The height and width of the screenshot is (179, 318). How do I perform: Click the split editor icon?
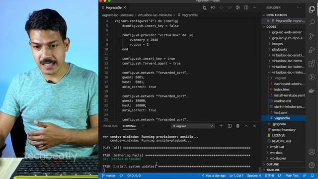246,7
